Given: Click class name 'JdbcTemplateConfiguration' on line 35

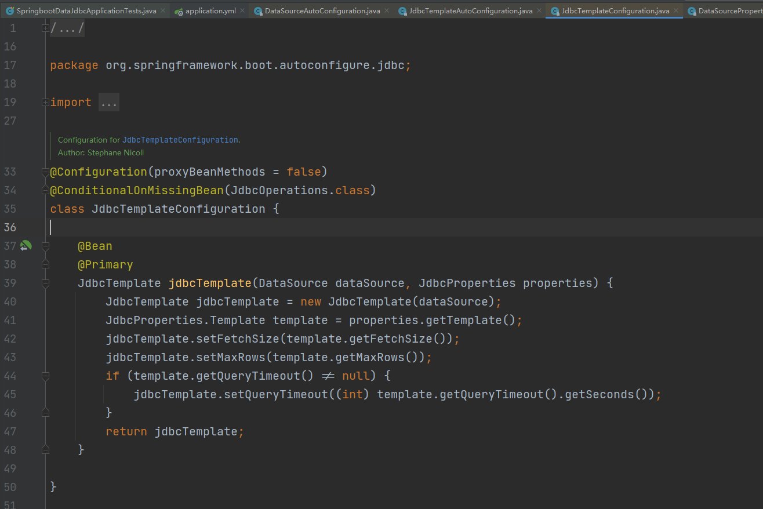Looking at the screenshot, I should pyautogui.click(x=179, y=209).
